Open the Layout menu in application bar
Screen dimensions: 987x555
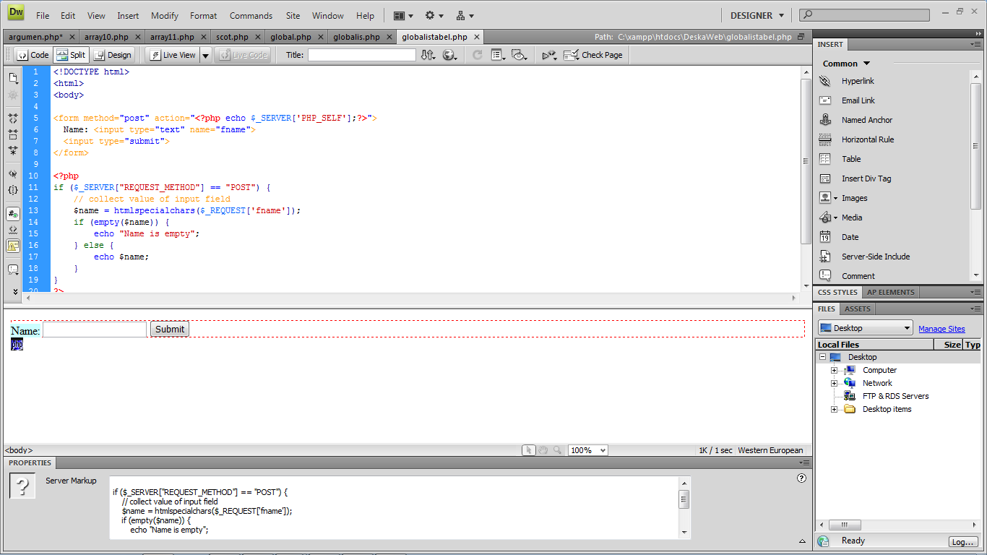coord(403,15)
